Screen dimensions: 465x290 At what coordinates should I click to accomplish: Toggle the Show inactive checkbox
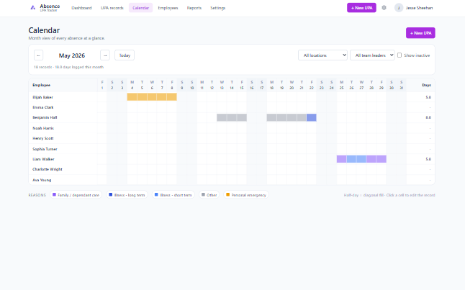(x=399, y=55)
